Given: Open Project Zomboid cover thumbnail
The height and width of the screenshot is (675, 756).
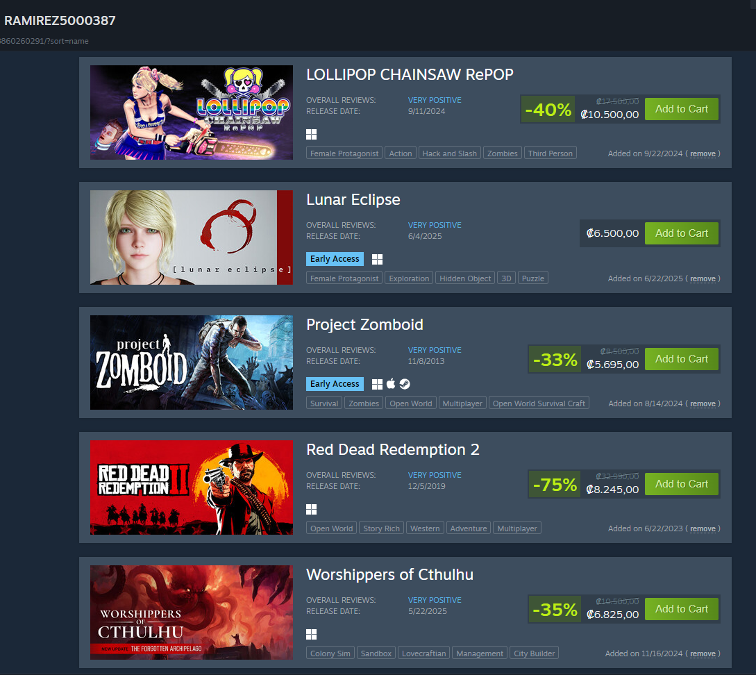Looking at the screenshot, I should (x=192, y=362).
